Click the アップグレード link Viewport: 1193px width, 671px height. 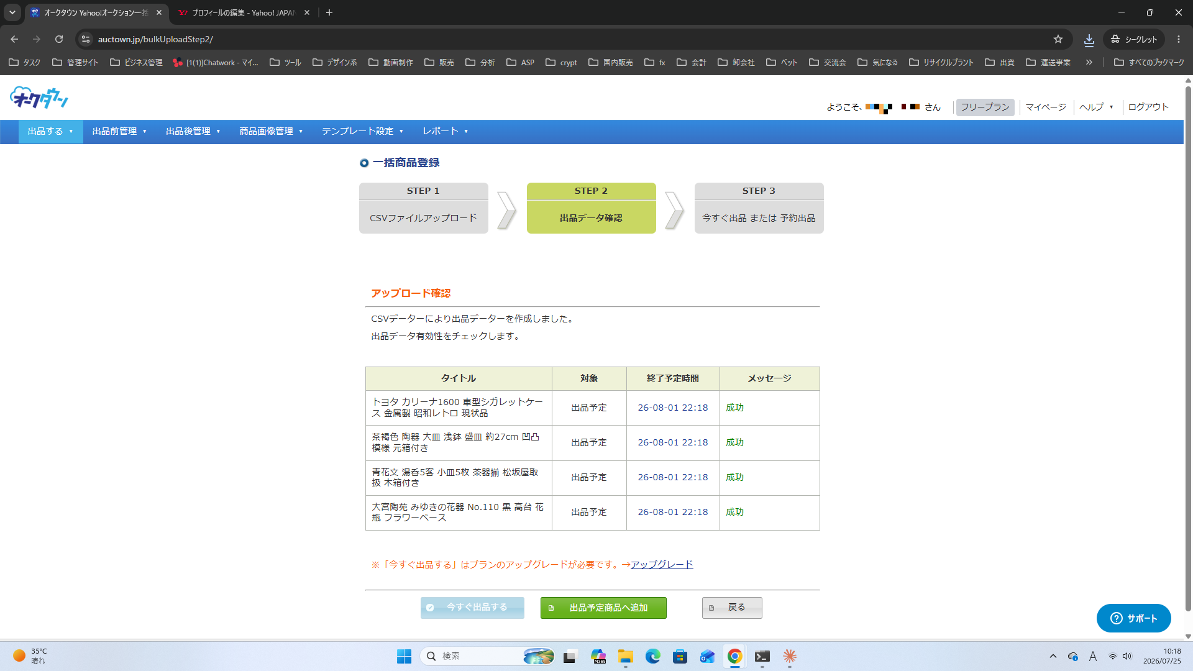pyautogui.click(x=662, y=564)
